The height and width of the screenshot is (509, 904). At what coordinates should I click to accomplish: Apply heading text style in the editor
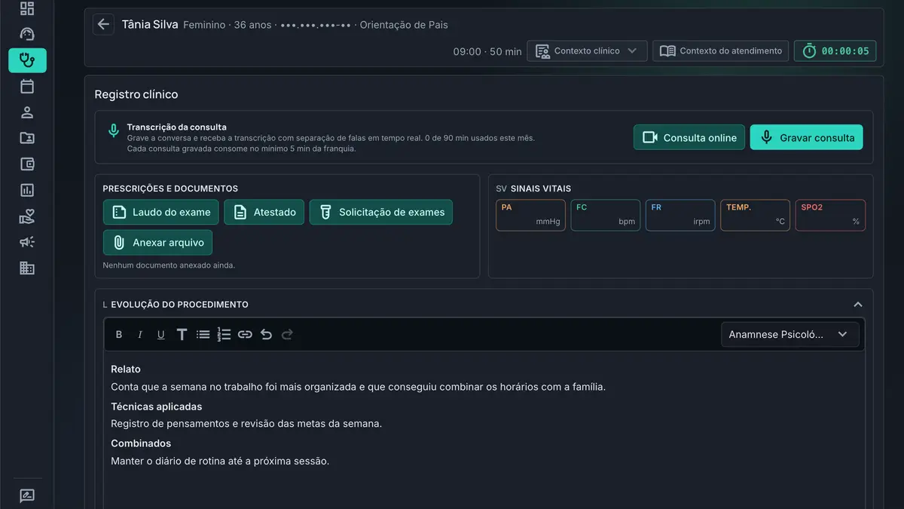pyautogui.click(x=182, y=335)
